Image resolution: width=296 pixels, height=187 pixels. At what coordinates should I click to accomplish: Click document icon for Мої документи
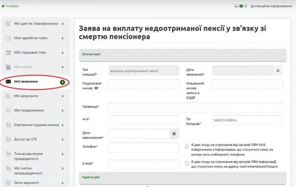8,96
